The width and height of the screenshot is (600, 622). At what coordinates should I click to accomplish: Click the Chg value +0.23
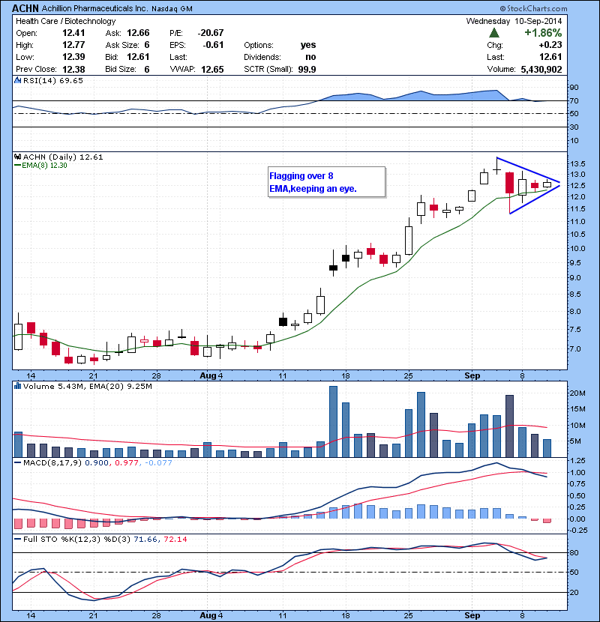pos(550,45)
